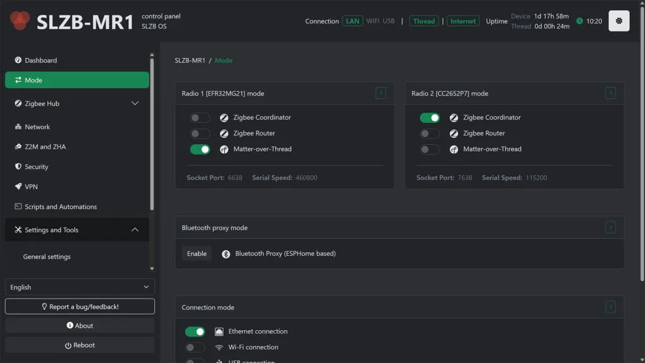645x363 pixels.
Task: Click Radio 1 Zigbee Coordinator icon
Action: (224, 118)
